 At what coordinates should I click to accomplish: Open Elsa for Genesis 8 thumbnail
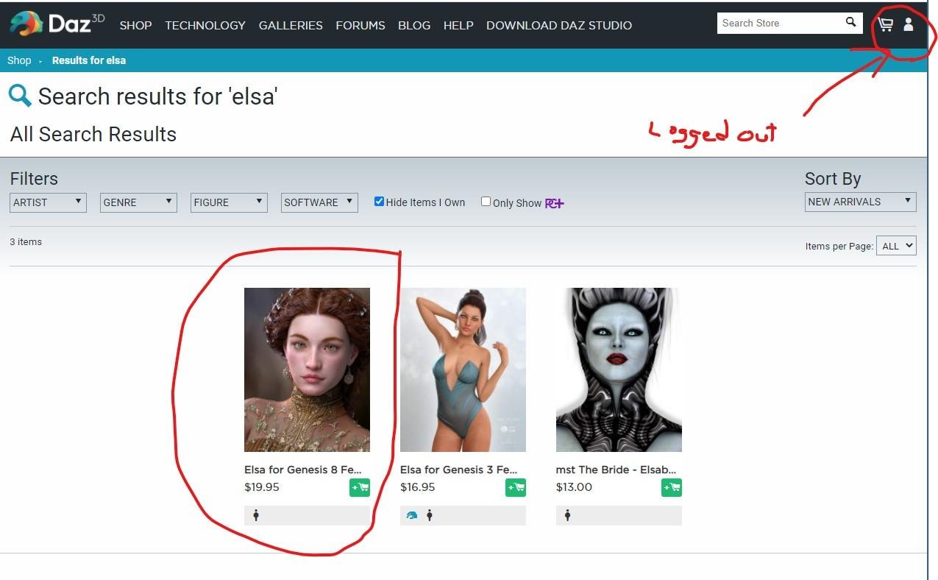point(307,369)
